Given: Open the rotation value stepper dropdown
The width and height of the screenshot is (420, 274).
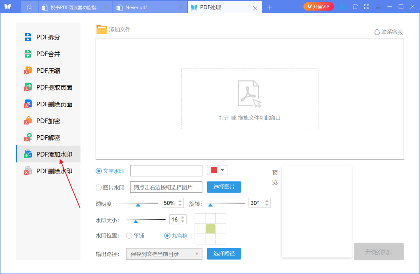Looking at the screenshot, I should pyautogui.click(x=267, y=203).
